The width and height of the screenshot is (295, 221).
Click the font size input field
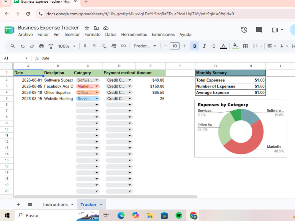[x=175, y=46]
